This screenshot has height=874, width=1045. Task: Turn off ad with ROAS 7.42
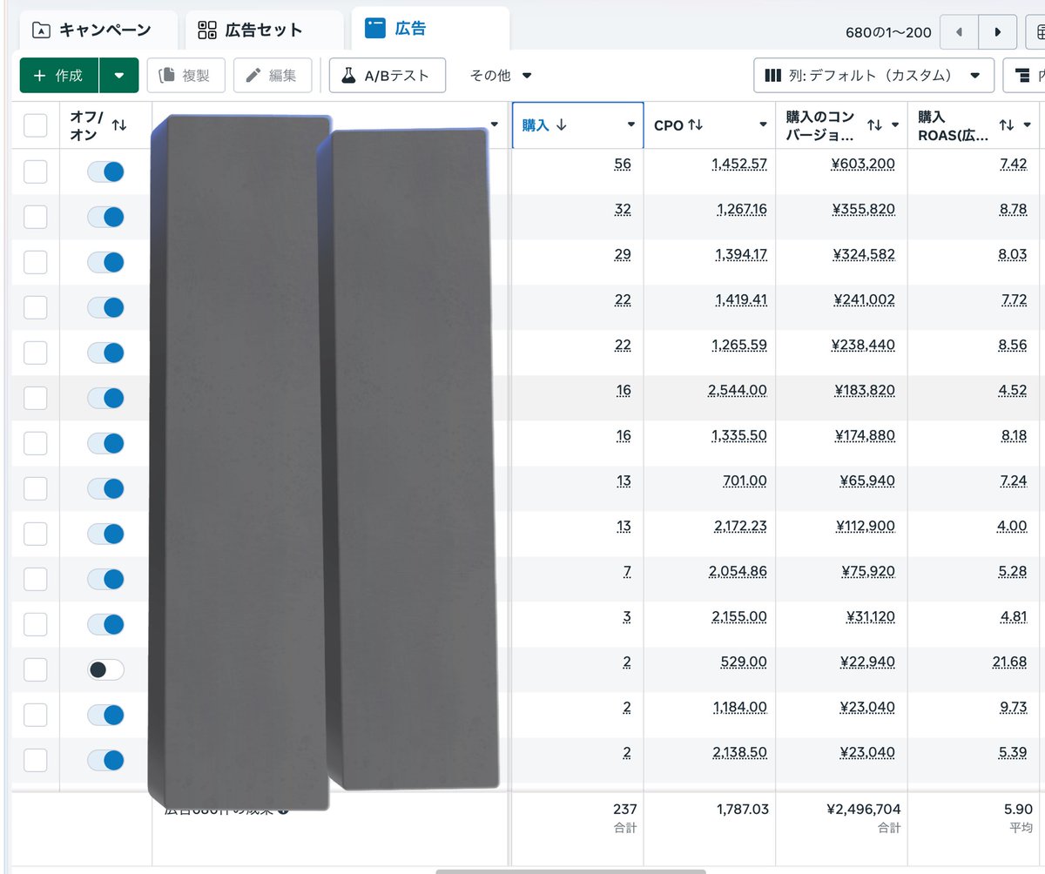tap(105, 171)
